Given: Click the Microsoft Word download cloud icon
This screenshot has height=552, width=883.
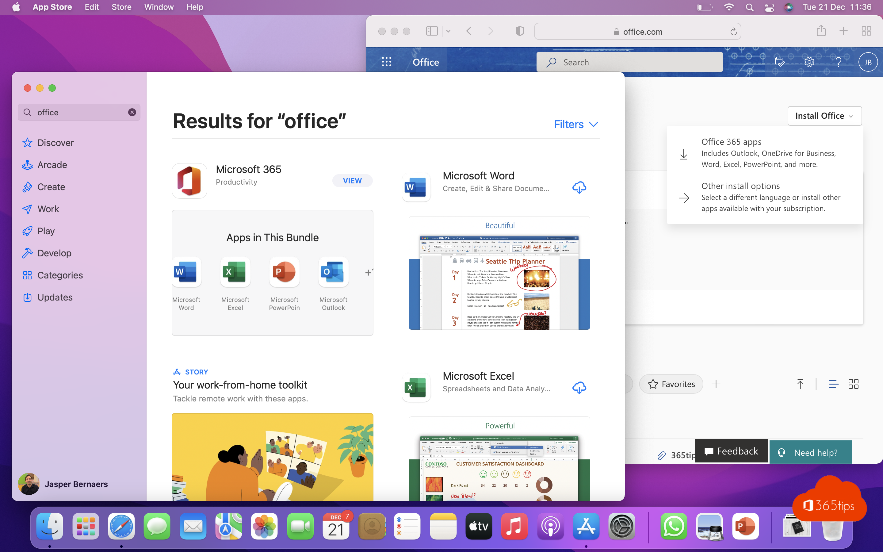Looking at the screenshot, I should 579,187.
